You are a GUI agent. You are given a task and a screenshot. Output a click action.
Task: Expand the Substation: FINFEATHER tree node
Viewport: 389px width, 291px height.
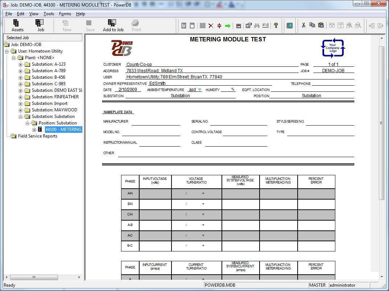(21, 97)
